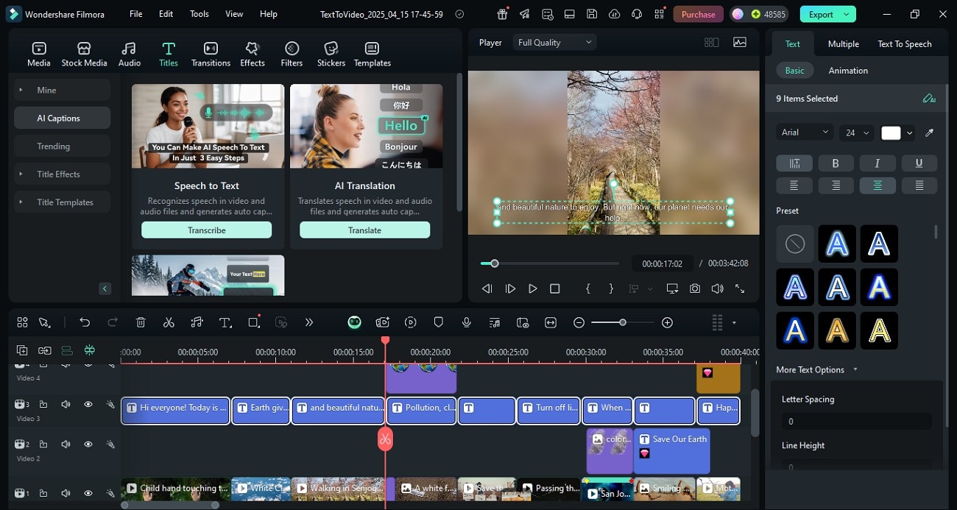The image size is (957, 510).
Task: Click the gift icon in title bar
Action: (x=502, y=14)
